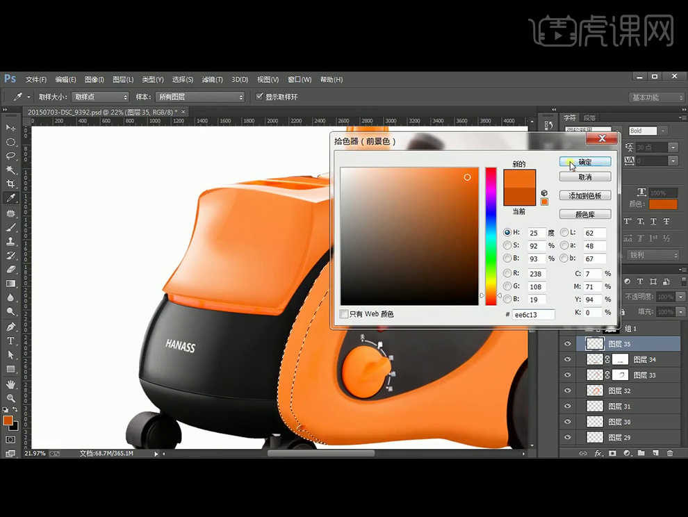Toggle Quick Mask mode icon
The width and height of the screenshot is (688, 517).
[10, 439]
